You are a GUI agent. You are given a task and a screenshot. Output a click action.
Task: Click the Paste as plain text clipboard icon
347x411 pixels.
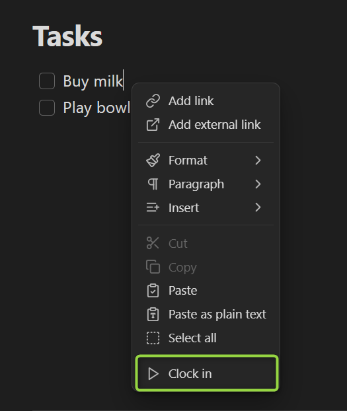(153, 315)
